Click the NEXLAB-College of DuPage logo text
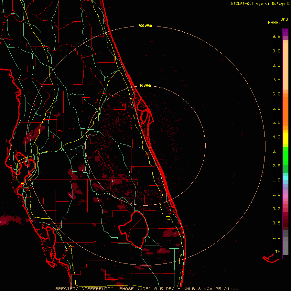 click(x=258, y=4)
